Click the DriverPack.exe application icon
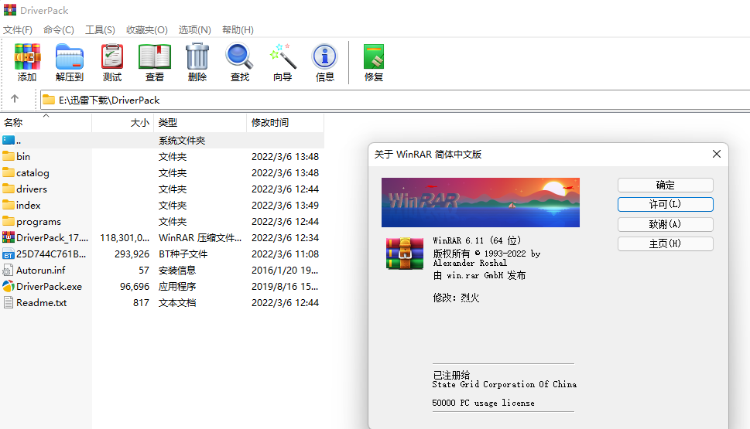The width and height of the screenshot is (750, 429). pyautogui.click(x=9, y=286)
